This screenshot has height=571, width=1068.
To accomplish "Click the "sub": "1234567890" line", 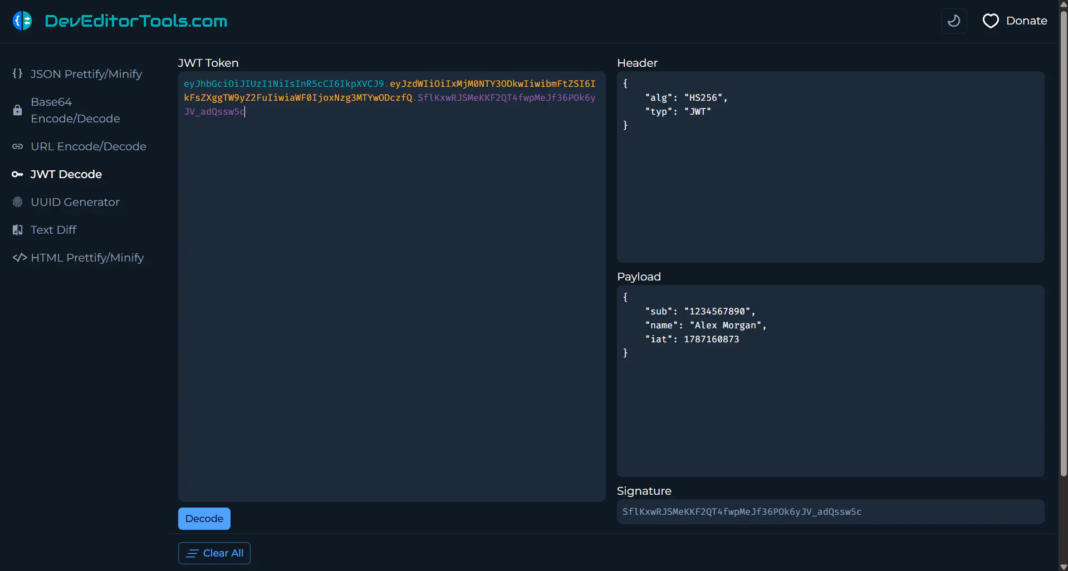I will click(x=700, y=311).
